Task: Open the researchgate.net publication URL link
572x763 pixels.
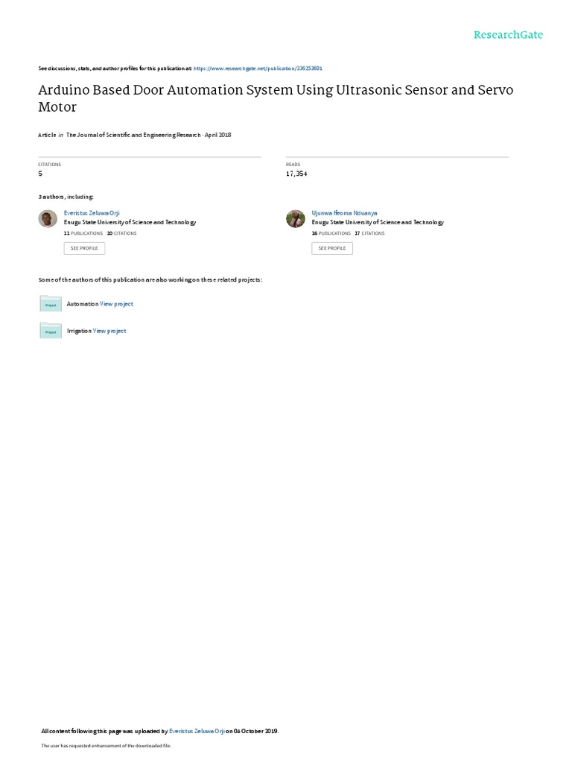Action: (x=258, y=69)
